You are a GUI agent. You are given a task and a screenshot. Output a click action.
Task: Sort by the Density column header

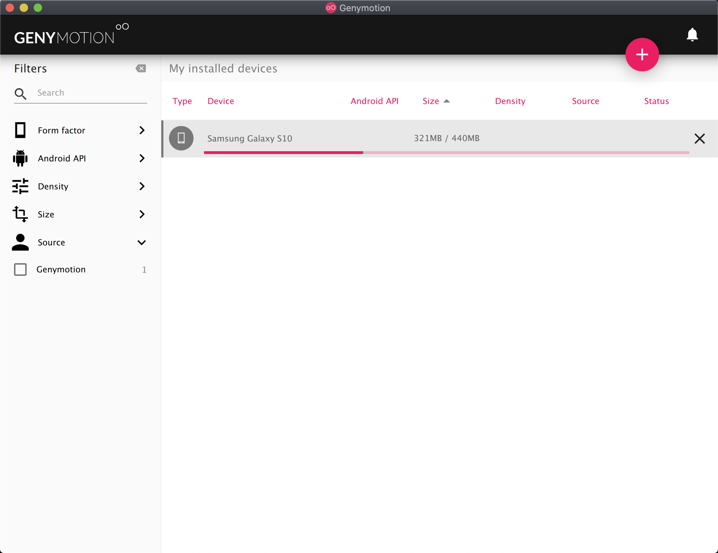pyautogui.click(x=510, y=101)
